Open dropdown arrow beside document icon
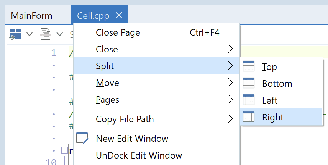328x165 pixels. click(x=60, y=34)
